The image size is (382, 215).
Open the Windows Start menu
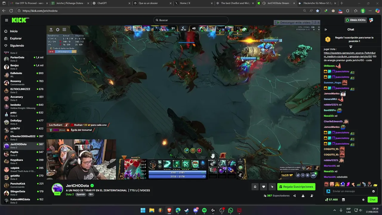tap(143, 210)
